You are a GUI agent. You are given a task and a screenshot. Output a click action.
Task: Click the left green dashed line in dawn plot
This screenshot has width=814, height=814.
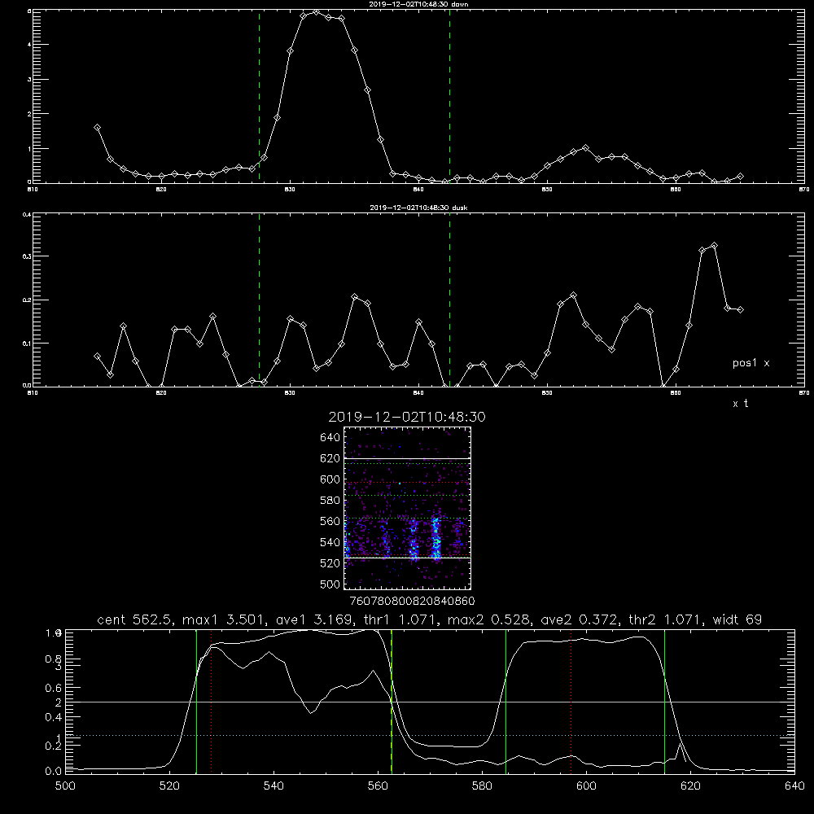[x=259, y=96]
